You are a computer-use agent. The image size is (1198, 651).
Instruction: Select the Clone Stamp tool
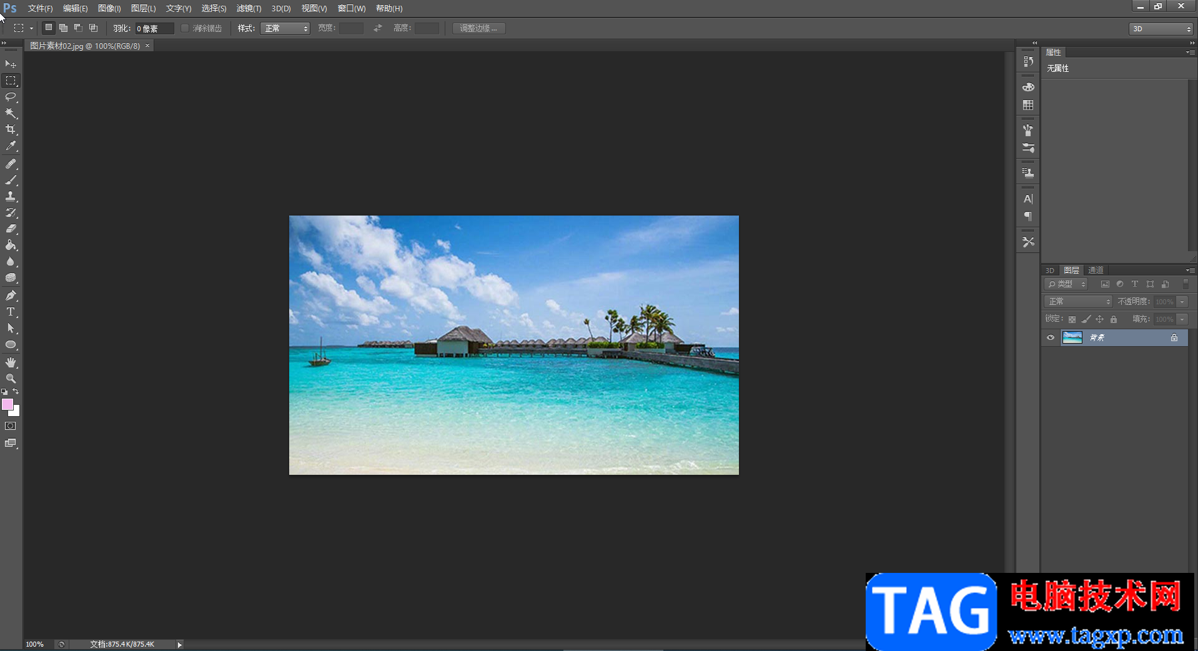(x=11, y=196)
